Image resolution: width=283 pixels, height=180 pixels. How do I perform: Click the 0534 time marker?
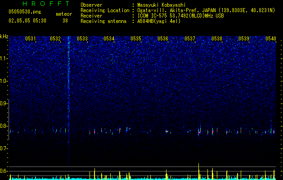tap(109, 39)
